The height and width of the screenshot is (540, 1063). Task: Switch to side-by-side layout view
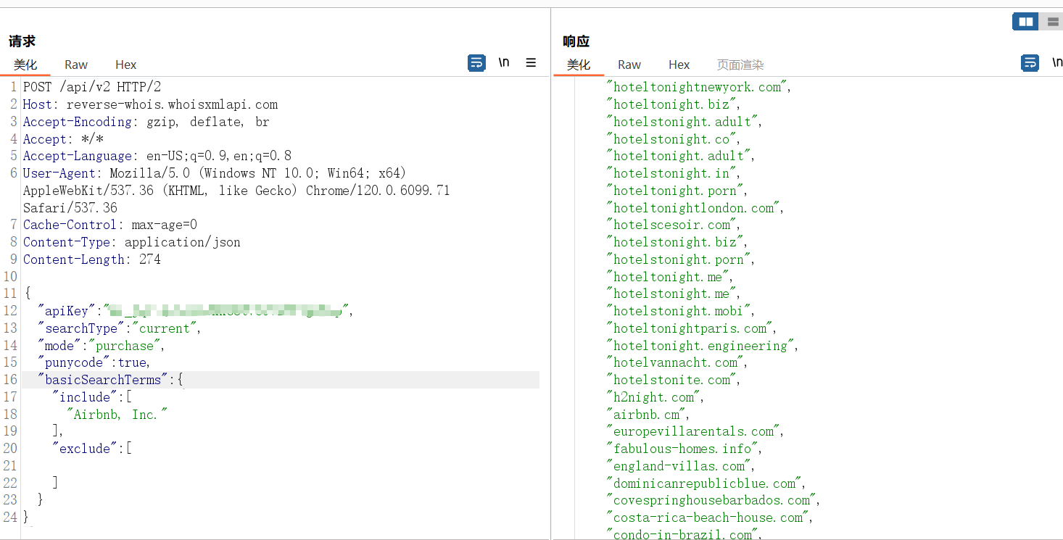[x=1026, y=22]
